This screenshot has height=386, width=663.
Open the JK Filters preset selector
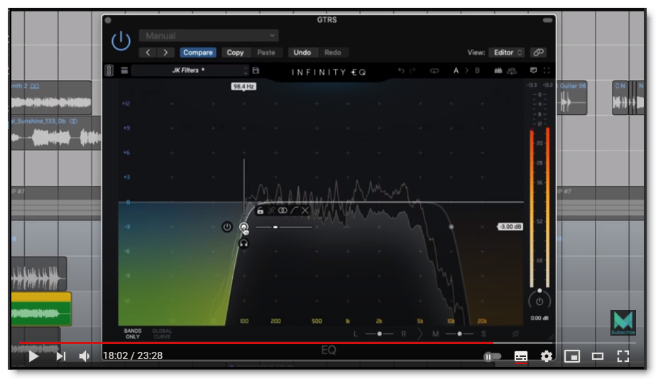tap(190, 70)
